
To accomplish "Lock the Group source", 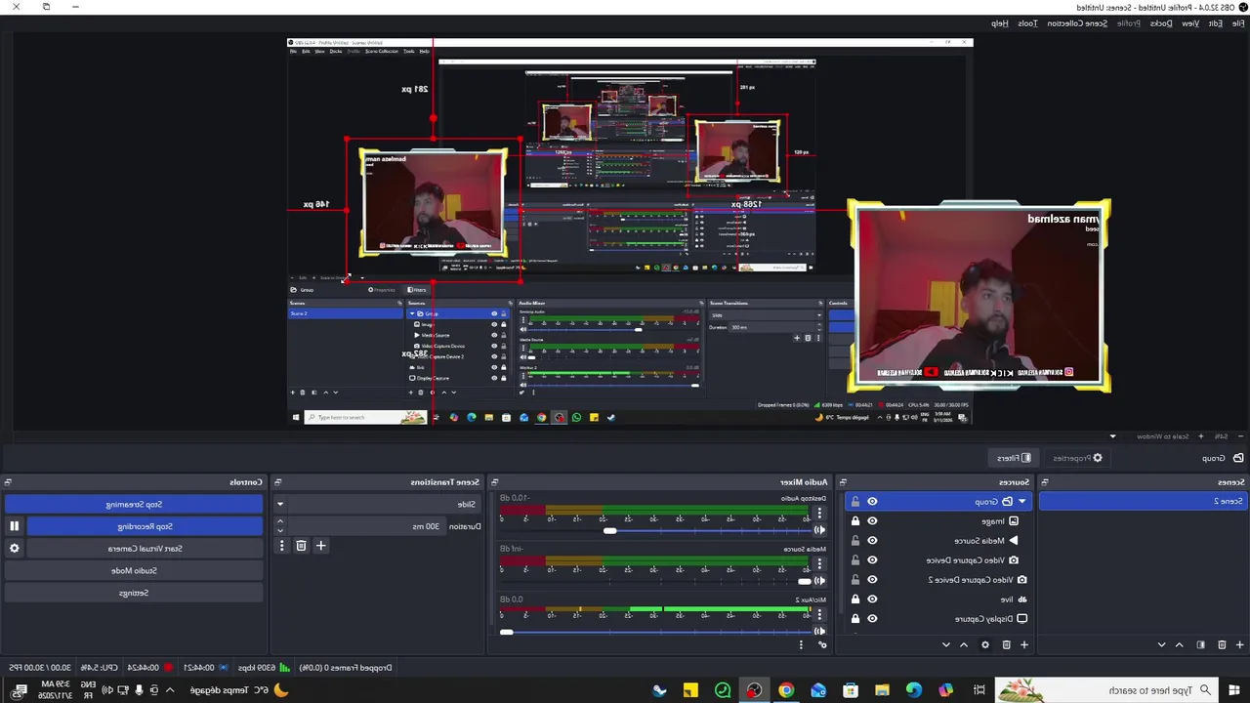I will [855, 502].
